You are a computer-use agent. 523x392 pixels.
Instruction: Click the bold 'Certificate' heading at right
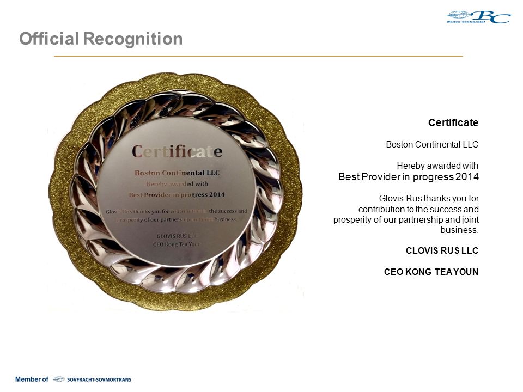[x=453, y=122]
